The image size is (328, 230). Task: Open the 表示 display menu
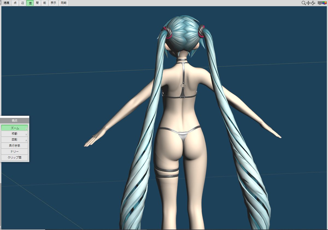[53, 3]
